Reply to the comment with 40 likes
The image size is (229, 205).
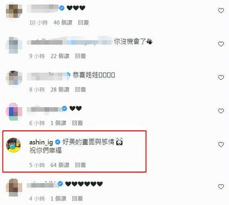coord(83,23)
